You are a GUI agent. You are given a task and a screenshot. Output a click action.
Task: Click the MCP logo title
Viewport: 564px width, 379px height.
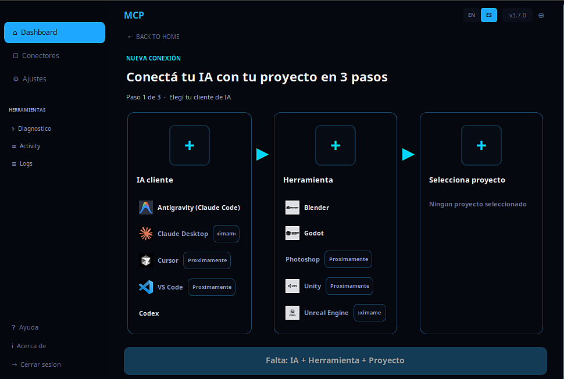pos(134,15)
